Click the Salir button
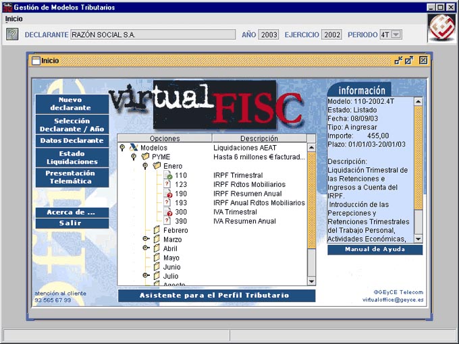 click(x=72, y=223)
